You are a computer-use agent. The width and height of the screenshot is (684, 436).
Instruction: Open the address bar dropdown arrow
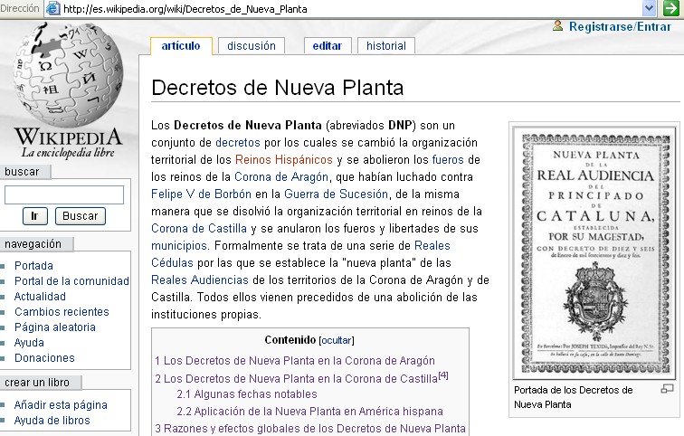pos(673,8)
